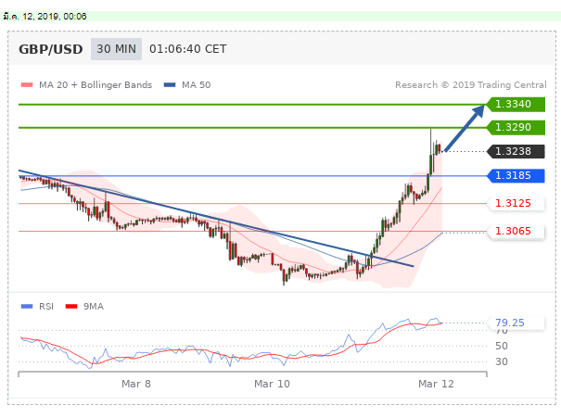
Task: Click the MA 20 + Bollinger Bands label
Action: tap(96, 85)
